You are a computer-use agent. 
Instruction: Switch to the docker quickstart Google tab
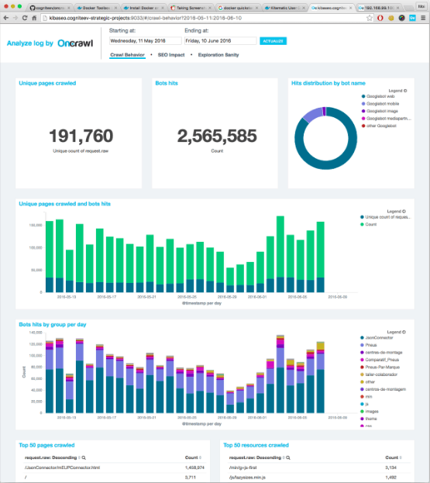coord(238,8)
